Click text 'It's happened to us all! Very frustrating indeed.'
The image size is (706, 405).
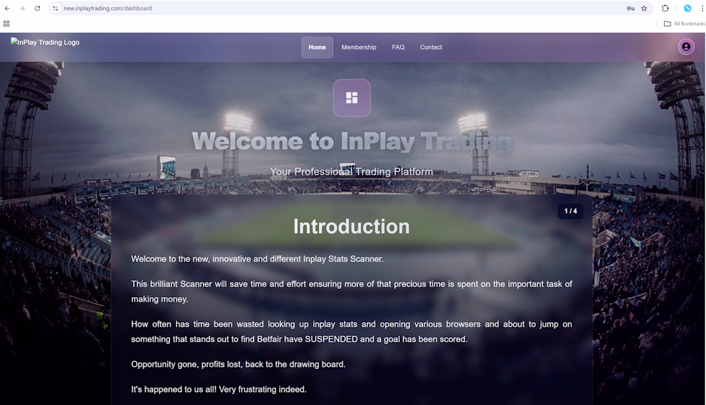(x=219, y=389)
